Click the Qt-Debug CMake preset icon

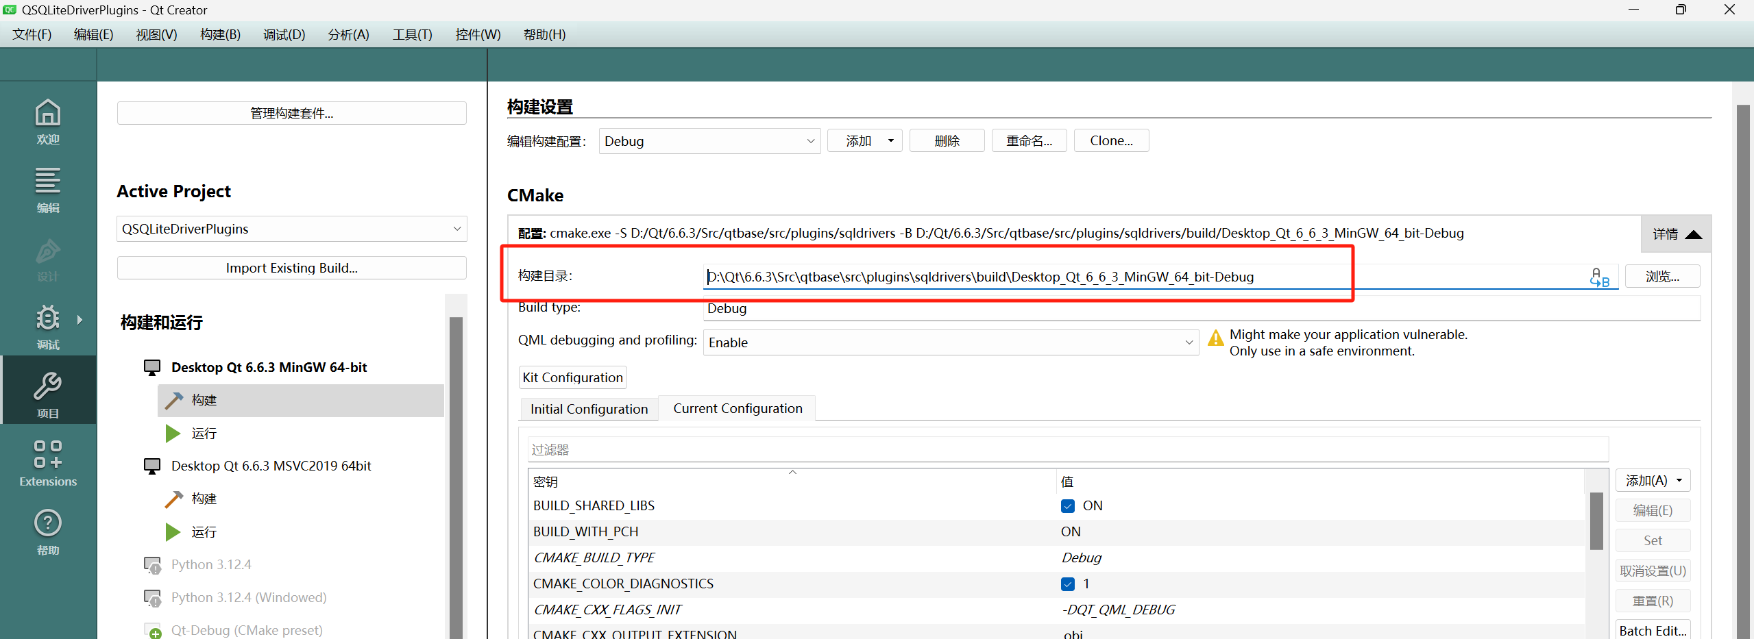pos(152,631)
